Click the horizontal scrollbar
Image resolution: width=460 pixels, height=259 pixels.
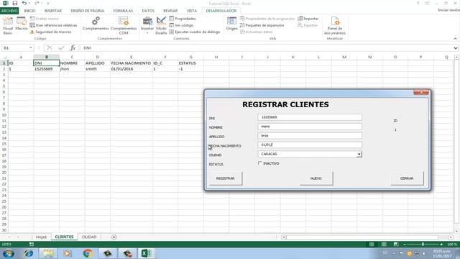click(362, 237)
